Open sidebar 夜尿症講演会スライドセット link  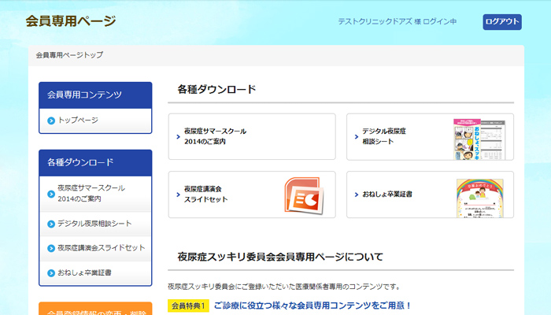(x=101, y=248)
